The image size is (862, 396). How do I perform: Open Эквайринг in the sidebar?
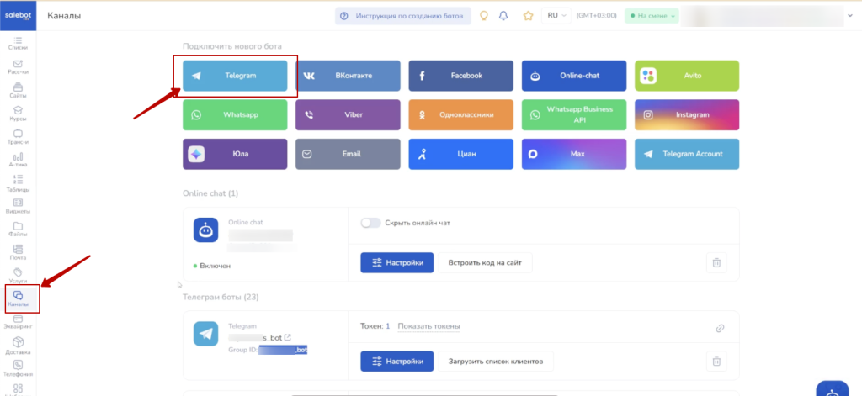tap(19, 322)
